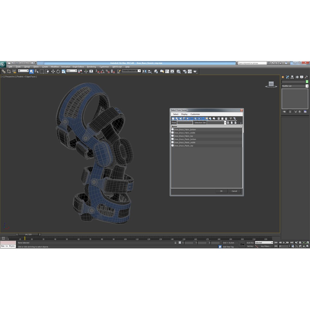This screenshot has height=310, width=310.
Task: Select the Link tool in main toolbar
Action: [x=3, y=71]
